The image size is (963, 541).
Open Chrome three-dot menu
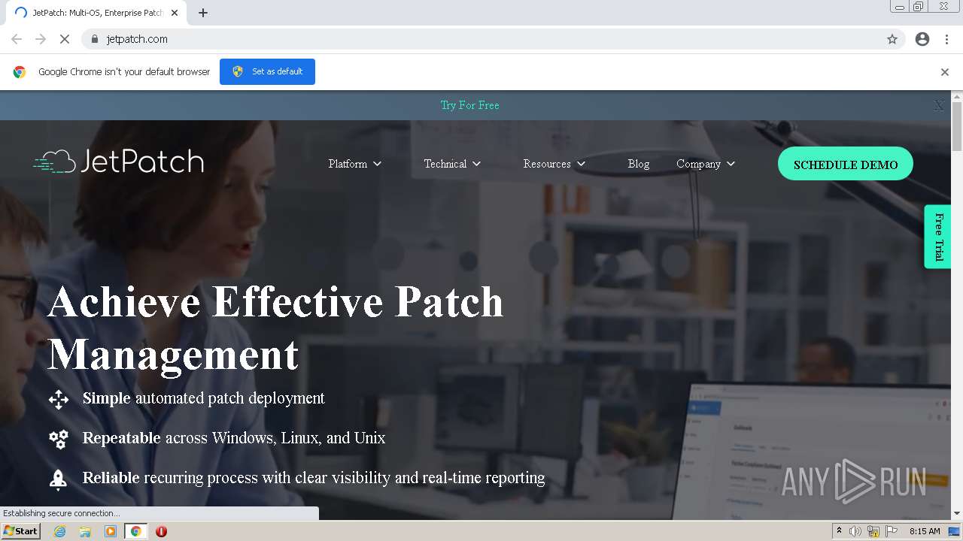(x=946, y=39)
